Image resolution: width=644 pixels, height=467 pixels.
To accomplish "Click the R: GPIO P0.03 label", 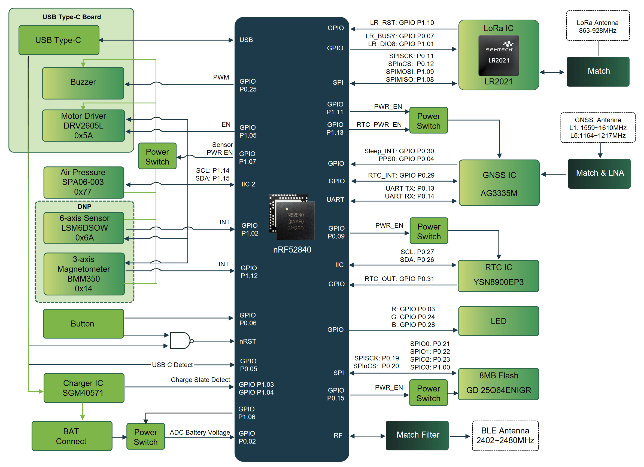I will click(413, 309).
